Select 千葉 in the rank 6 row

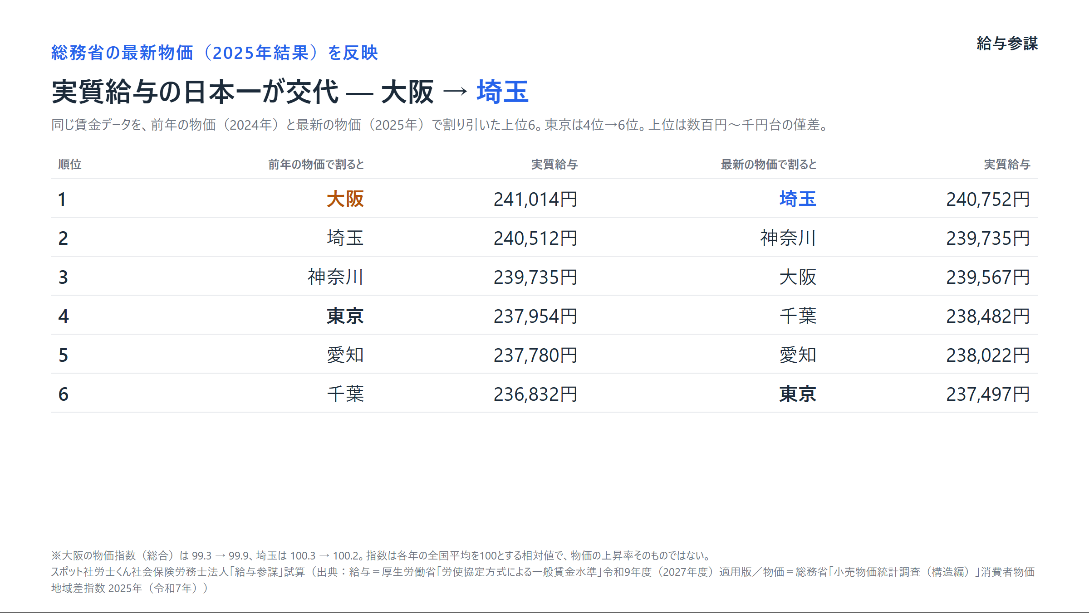point(345,394)
